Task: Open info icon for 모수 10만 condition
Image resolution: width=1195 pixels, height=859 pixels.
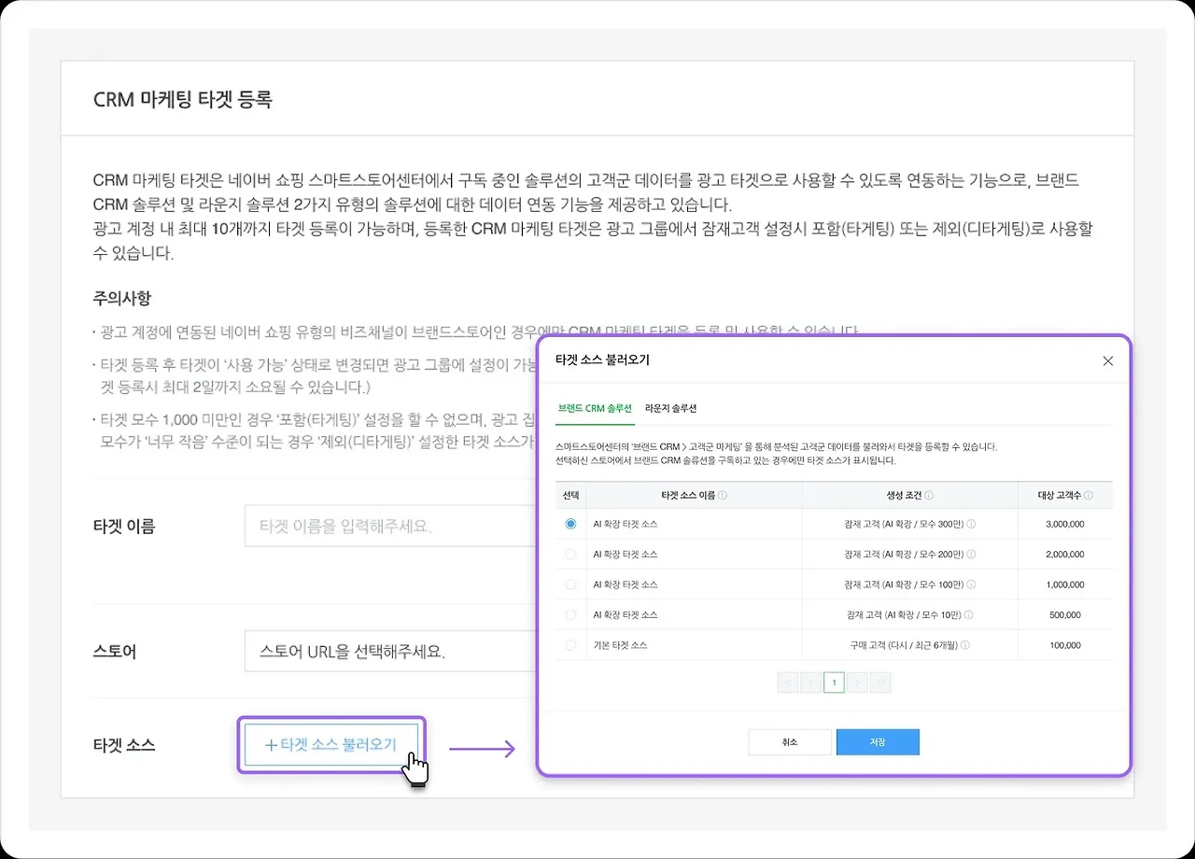Action: (x=969, y=615)
